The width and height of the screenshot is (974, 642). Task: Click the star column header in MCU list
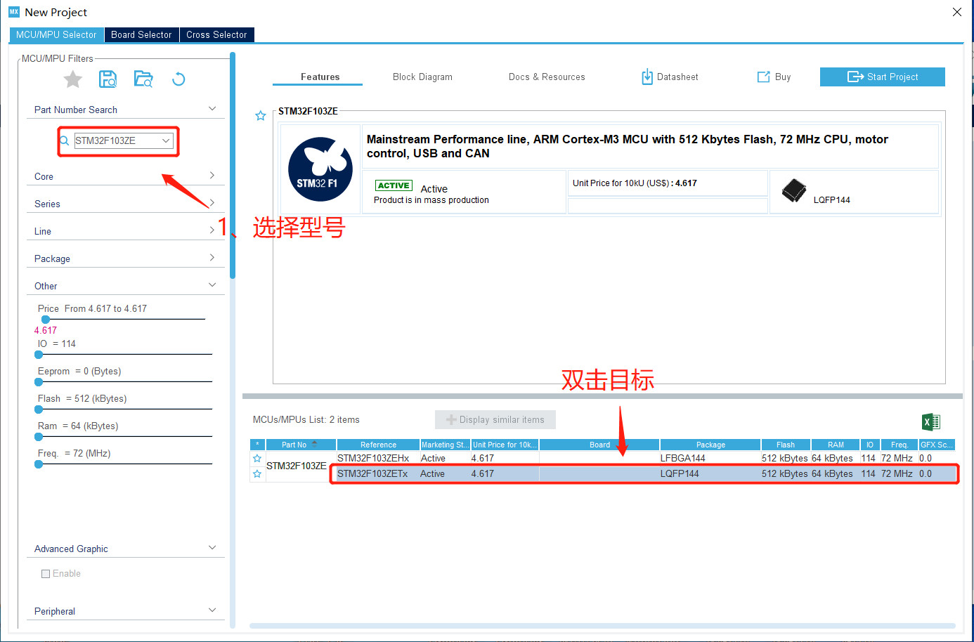point(257,445)
